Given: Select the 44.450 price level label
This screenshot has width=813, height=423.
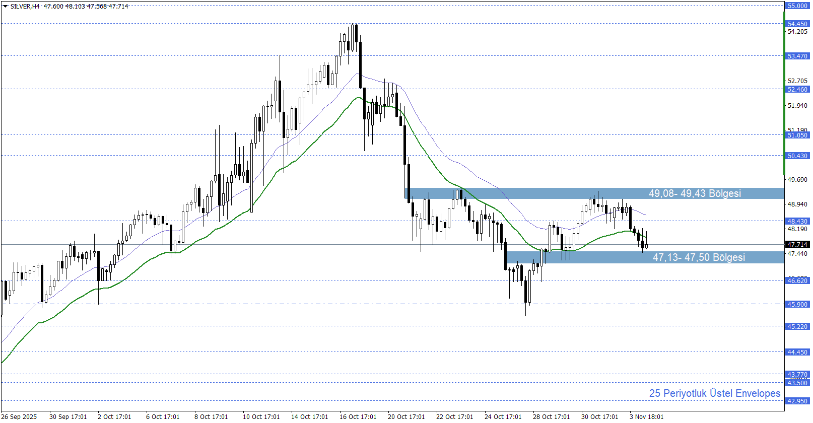Looking at the screenshot, I should pyautogui.click(x=797, y=352).
